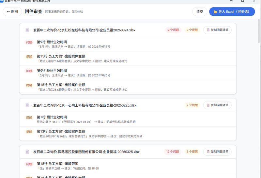Click first 第9行·预计生效时间 issue row
The image size is (261, 178).
pyautogui.click(x=128, y=44)
